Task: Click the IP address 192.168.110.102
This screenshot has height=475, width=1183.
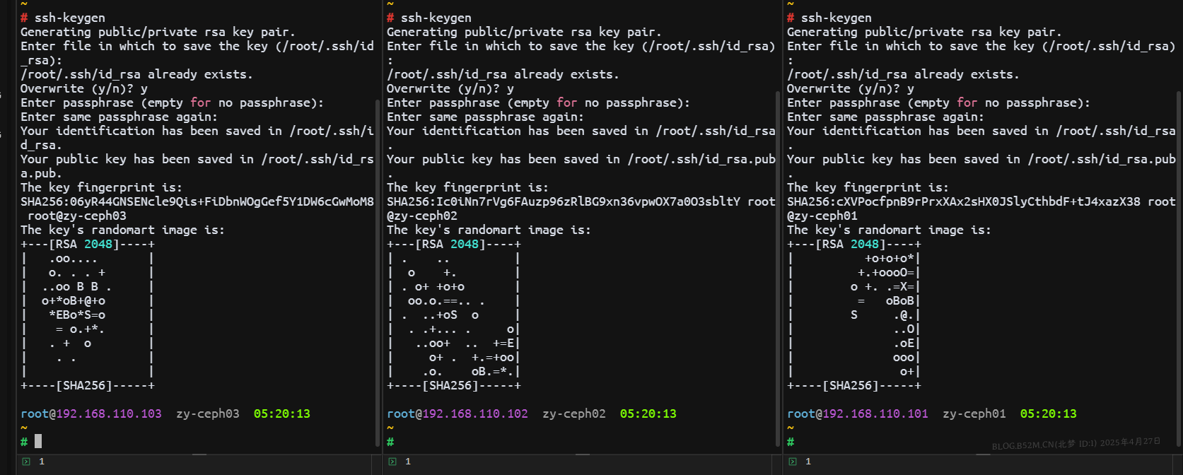Action: coord(475,414)
